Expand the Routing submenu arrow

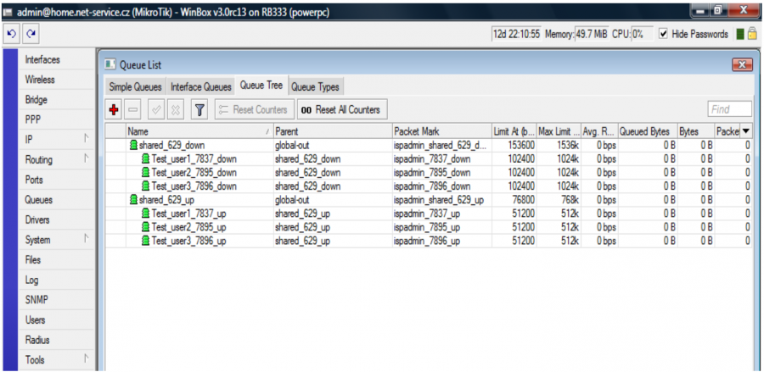coord(87,159)
